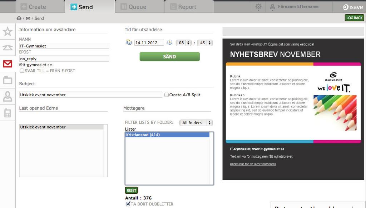Image resolution: width=366 pixels, height=208 pixels.
Task: Click the footer text IT-Gymnasiet, www.it-gymnasiet.se
Action: [x=257, y=149]
